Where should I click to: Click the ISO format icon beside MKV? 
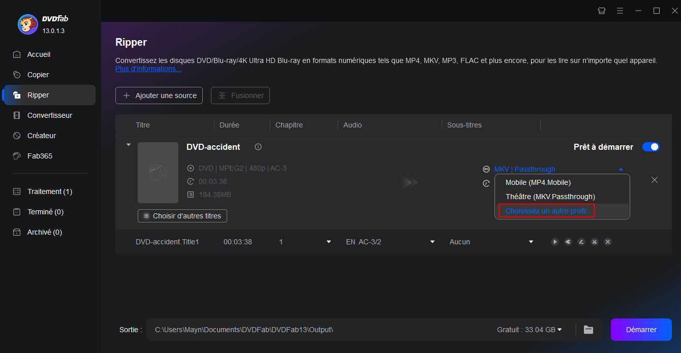(x=486, y=169)
